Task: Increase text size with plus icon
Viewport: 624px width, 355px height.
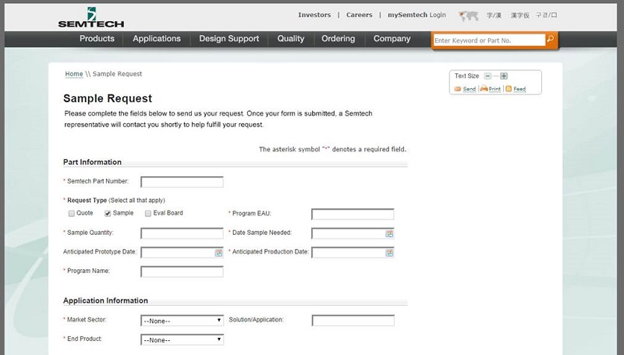Action: pos(504,76)
